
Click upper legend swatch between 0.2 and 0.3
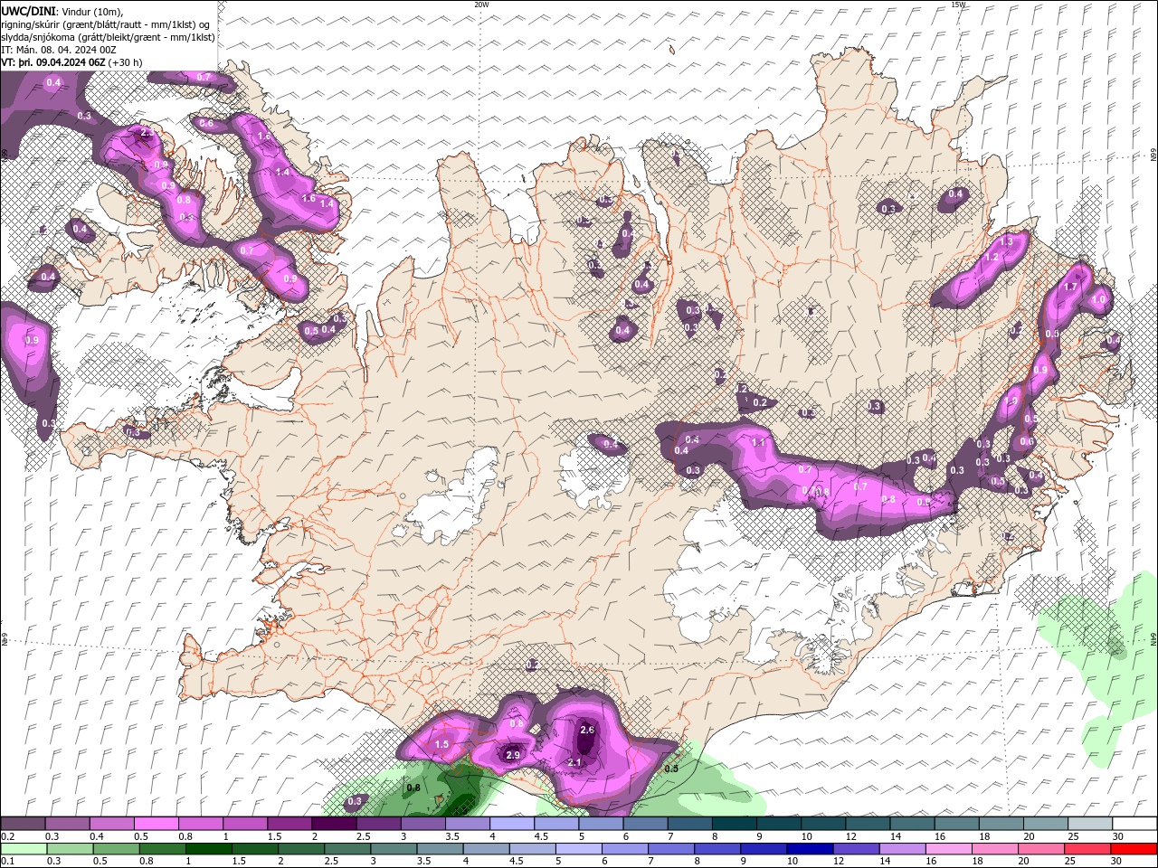click(x=23, y=824)
